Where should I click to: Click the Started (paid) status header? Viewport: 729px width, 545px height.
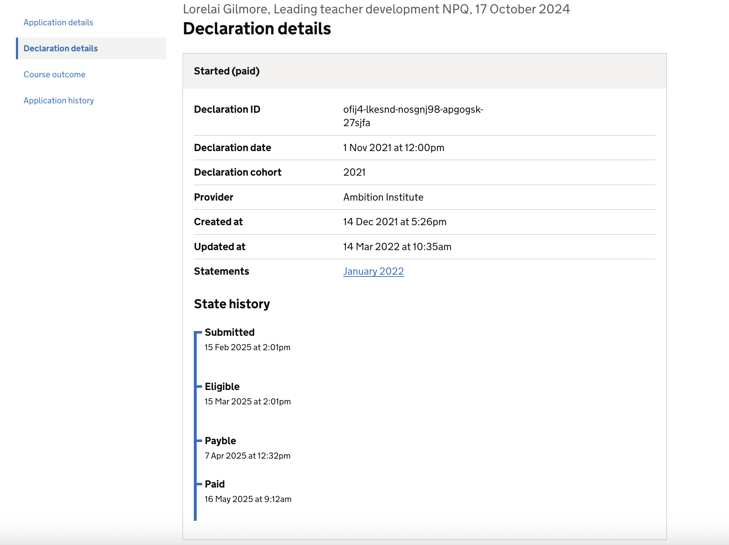pyautogui.click(x=227, y=71)
